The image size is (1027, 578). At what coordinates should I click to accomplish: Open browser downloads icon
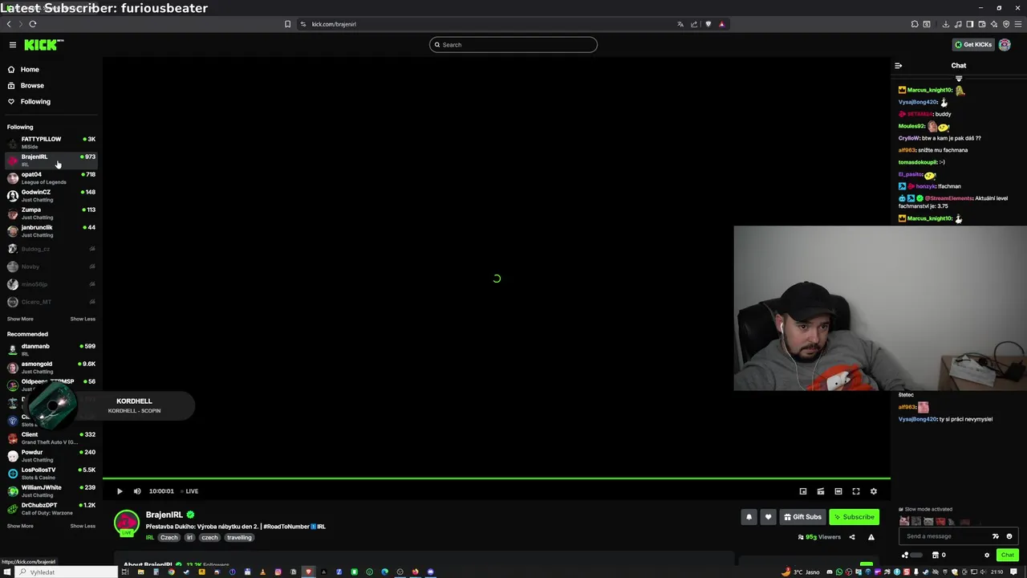(946, 24)
